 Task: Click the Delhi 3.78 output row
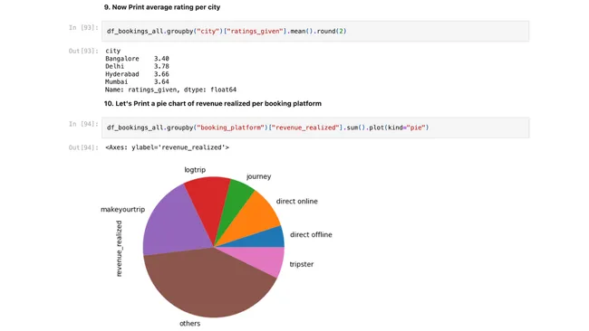137,66
